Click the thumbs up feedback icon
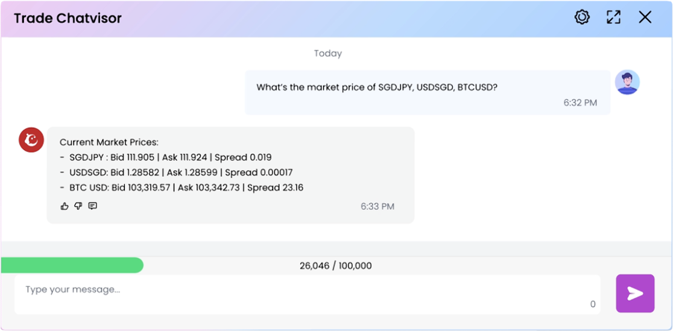 [x=65, y=206]
